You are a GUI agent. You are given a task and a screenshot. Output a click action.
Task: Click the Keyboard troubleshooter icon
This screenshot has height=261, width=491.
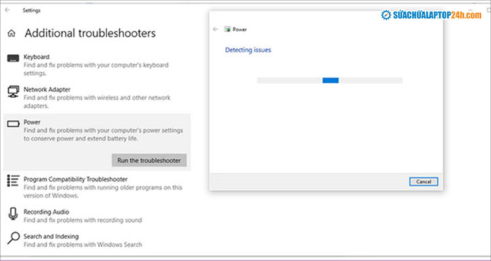(13, 59)
